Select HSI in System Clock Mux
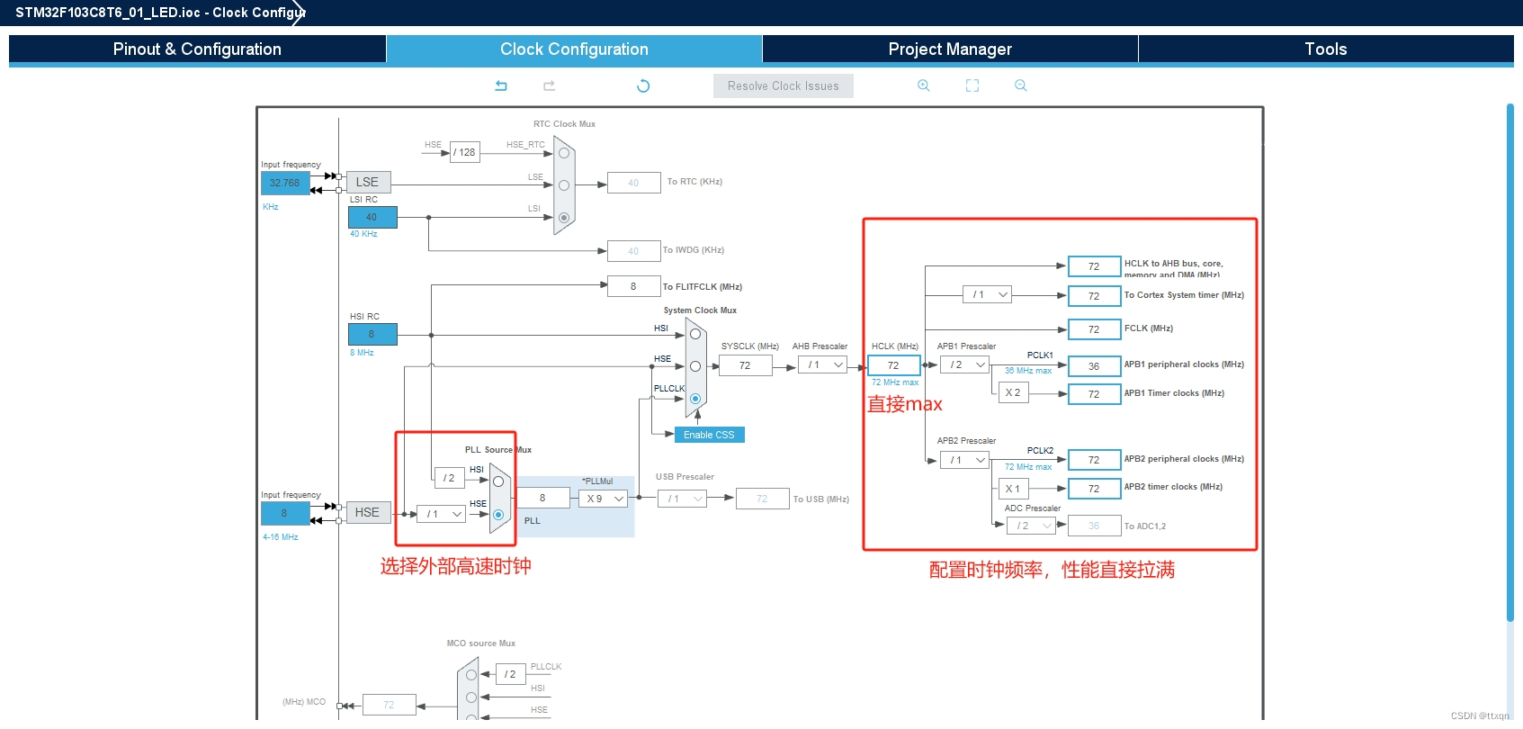This screenshot has width=1523, height=729. (695, 334)
